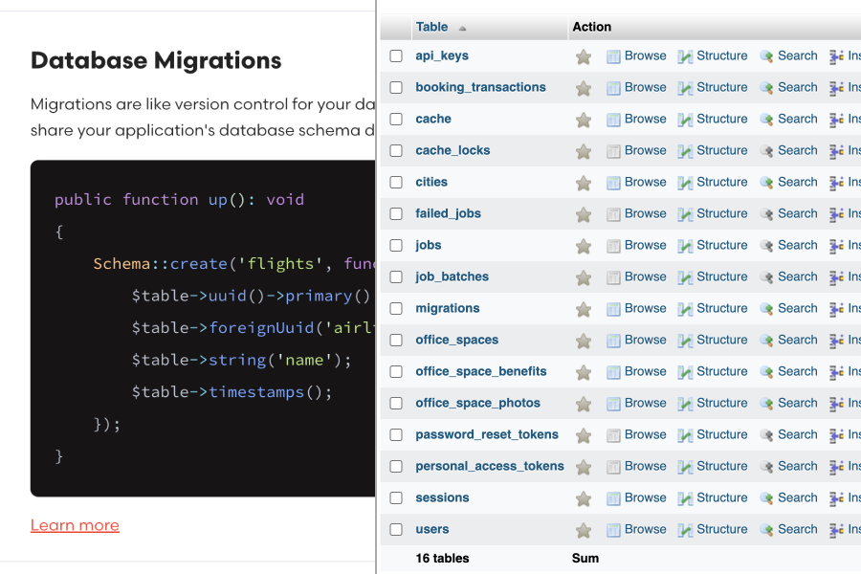Click the Search icon for the jobs row

point(766,246)
